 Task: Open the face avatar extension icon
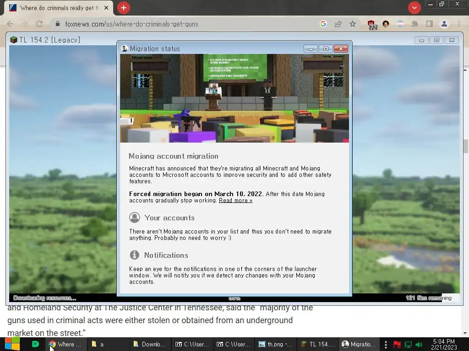point(386,24)
